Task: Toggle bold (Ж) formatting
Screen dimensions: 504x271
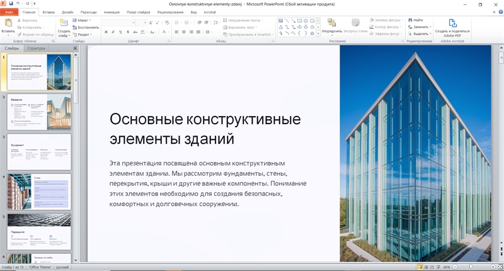Action: pos(106,32)
